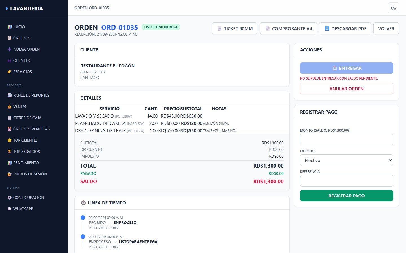Screen dimensions: 406x253
Task: Click the Nueva Orden plus icon
Action: pos(10,49)
